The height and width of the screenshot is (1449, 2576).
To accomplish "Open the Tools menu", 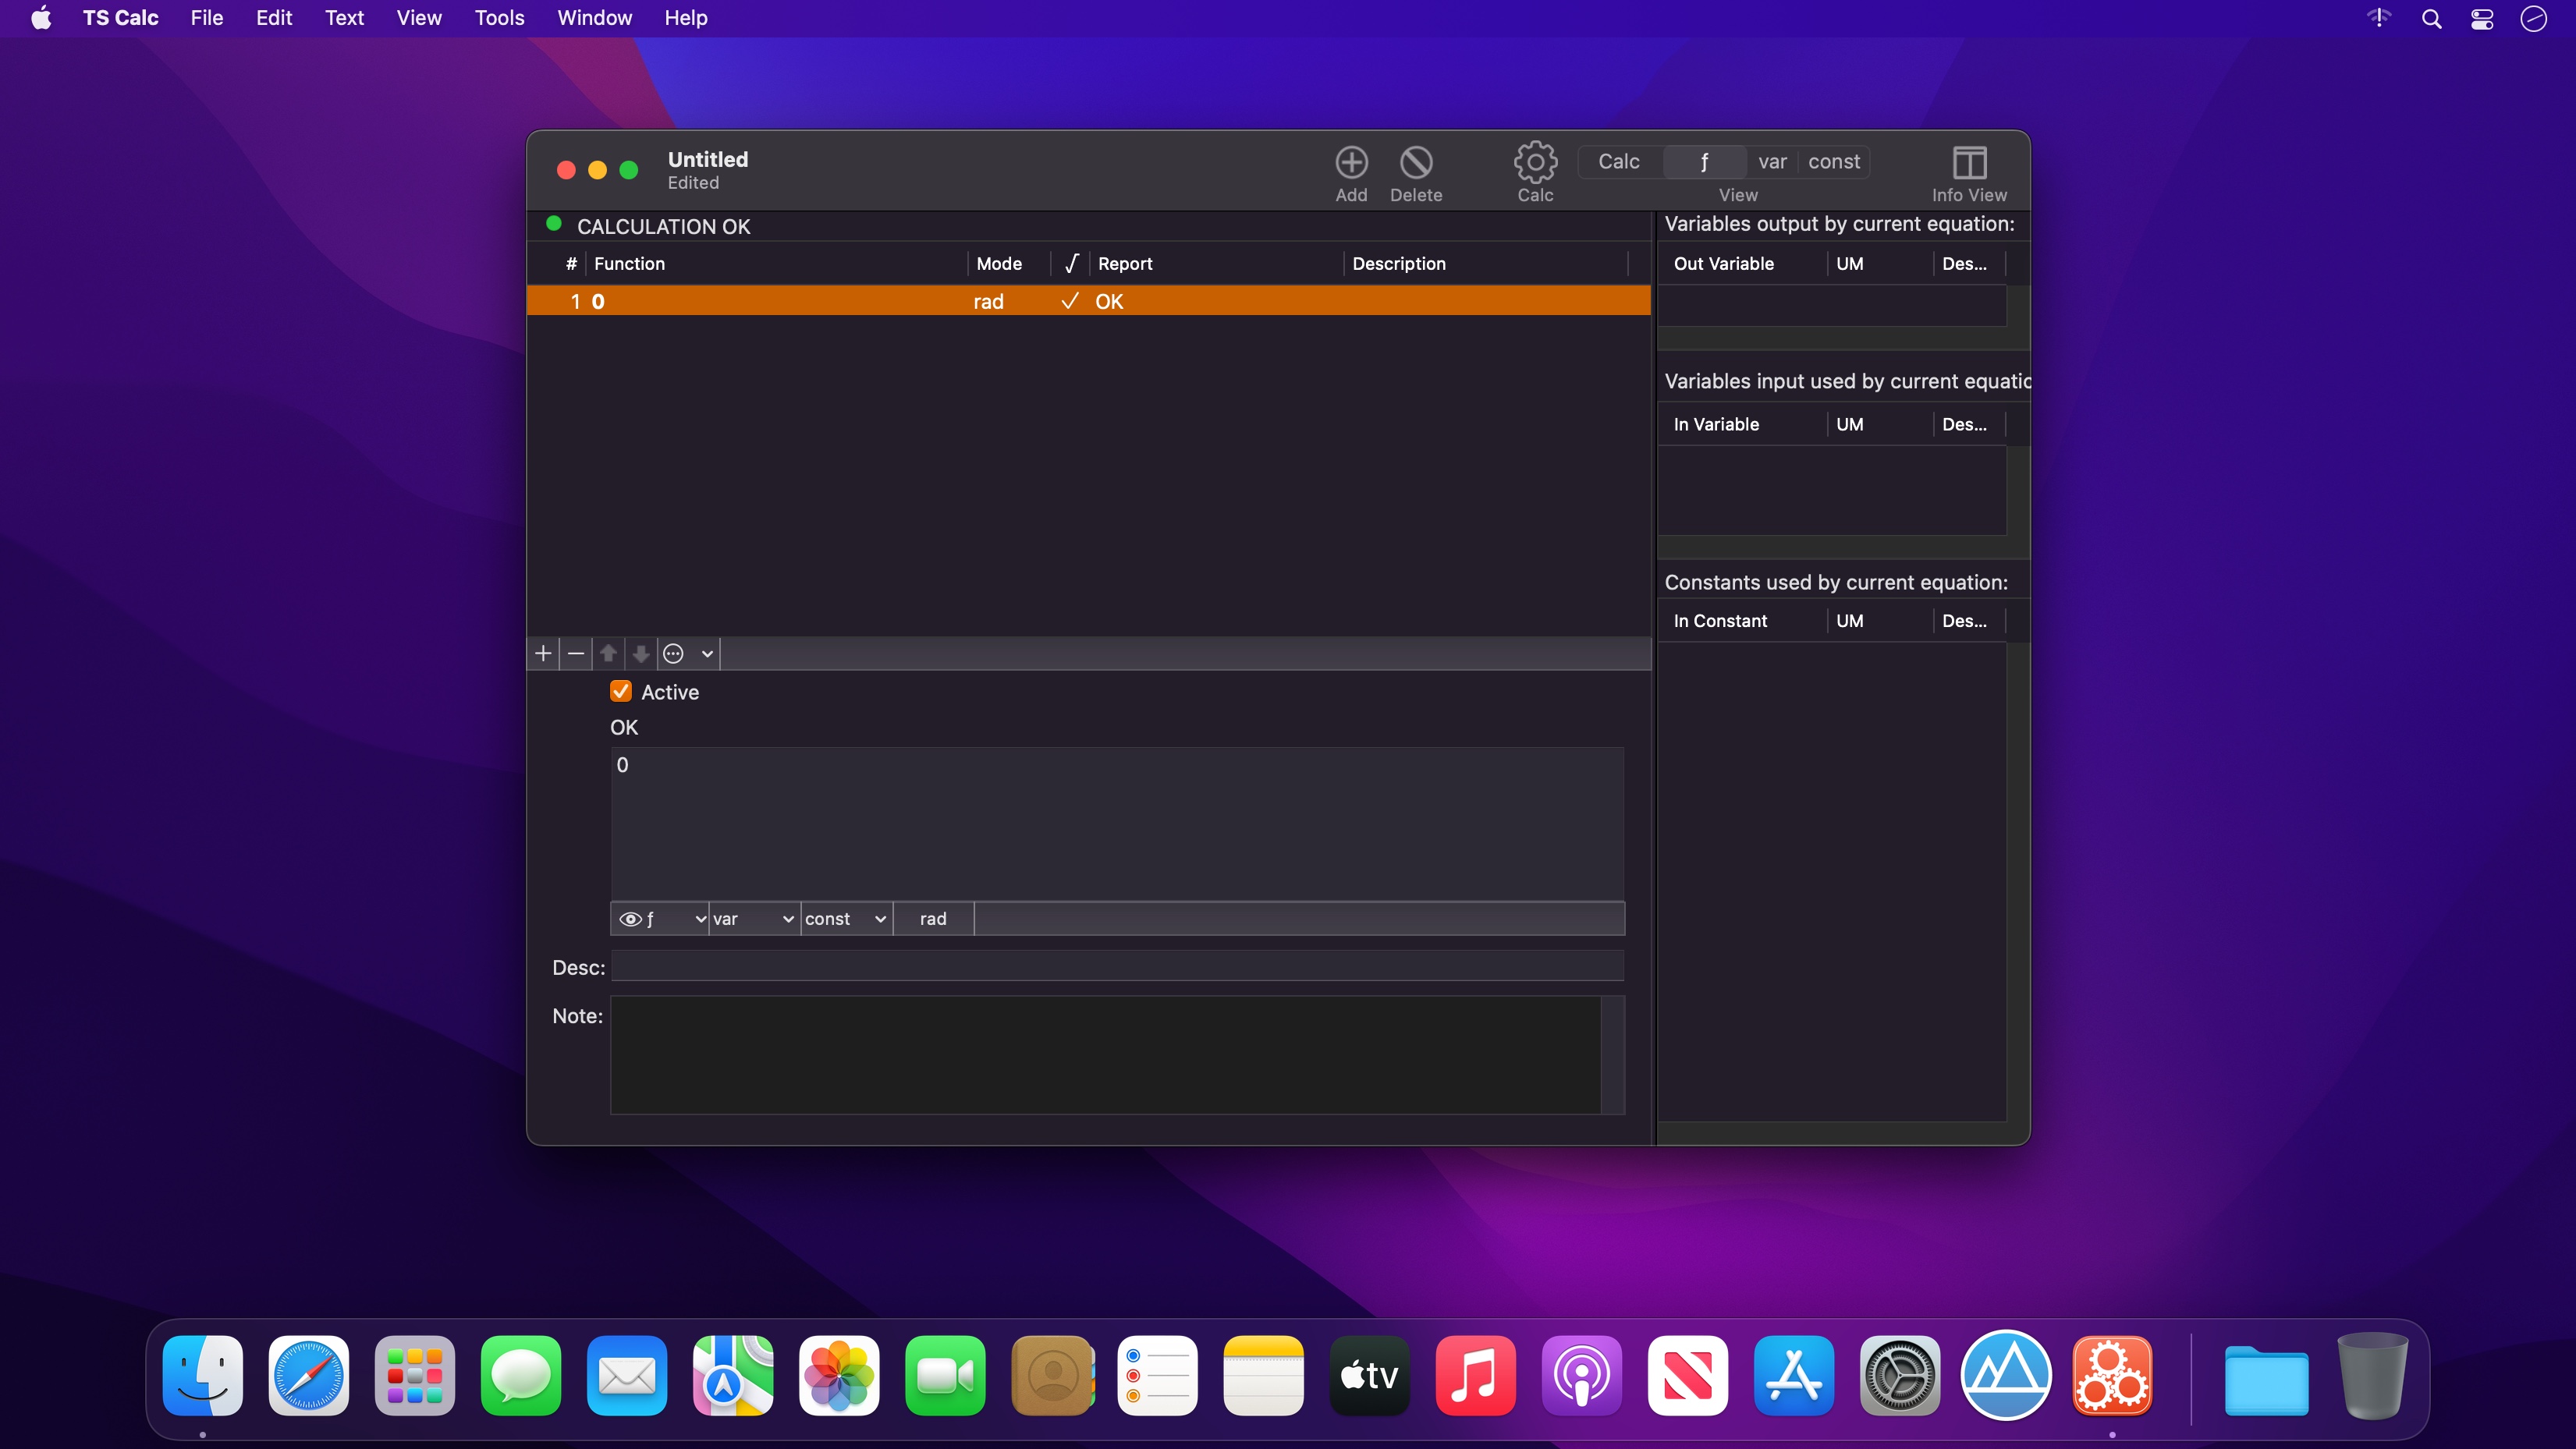I will 499,18.
